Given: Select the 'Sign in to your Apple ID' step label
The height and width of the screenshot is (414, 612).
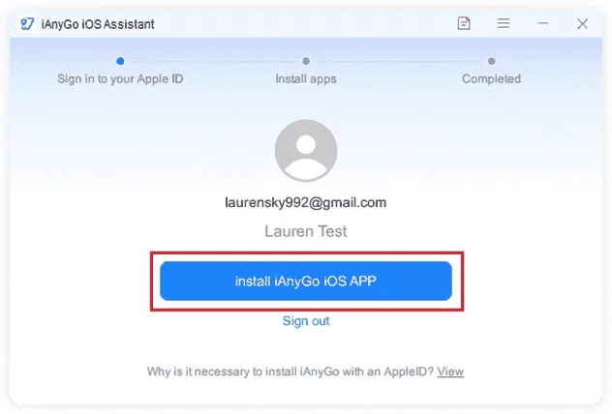Looking at the screenshot, I should pos(120,79).
